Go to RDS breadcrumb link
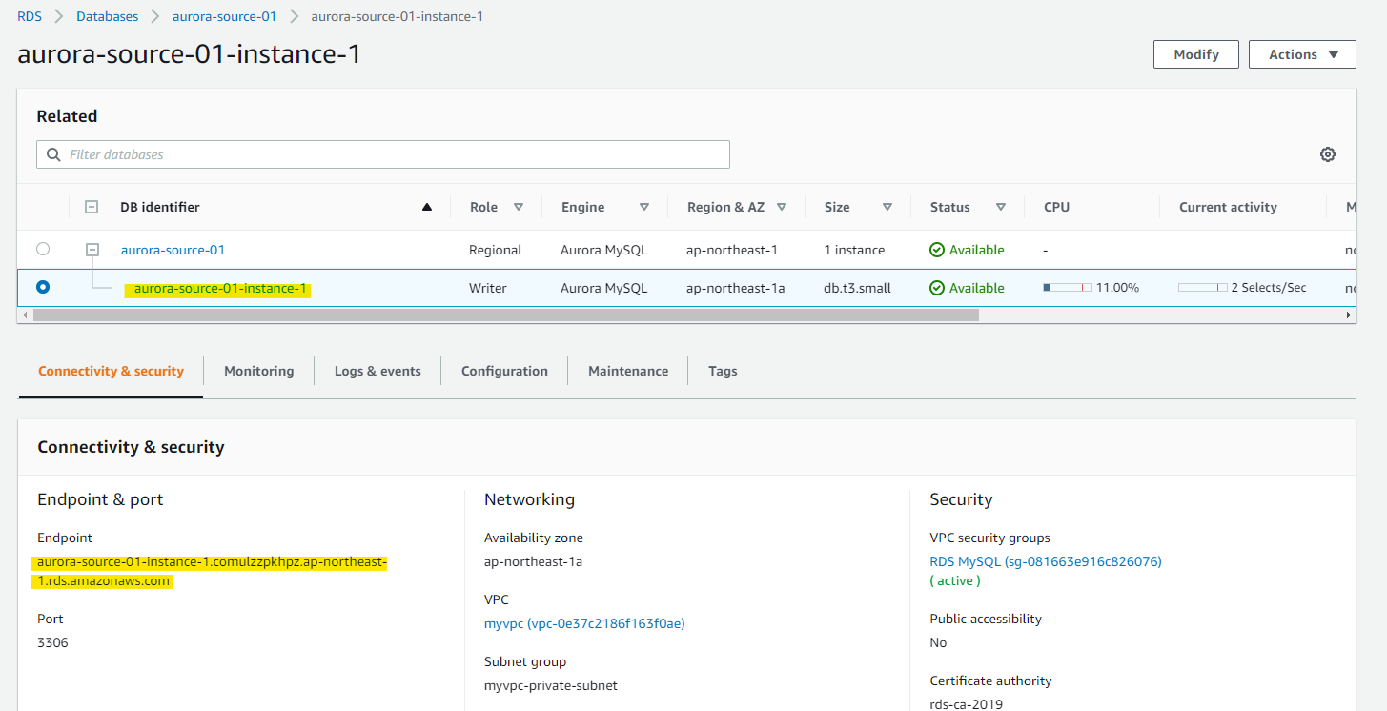This screenshot has width=1387, height=711. pos(30,16)
